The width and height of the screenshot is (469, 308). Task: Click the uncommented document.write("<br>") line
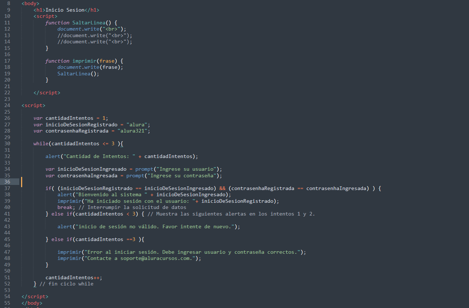click(92, 29)
